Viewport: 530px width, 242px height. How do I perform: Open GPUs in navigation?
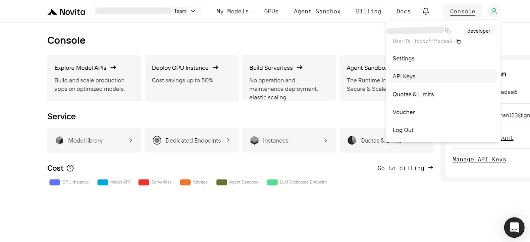[x=271, y=11]
